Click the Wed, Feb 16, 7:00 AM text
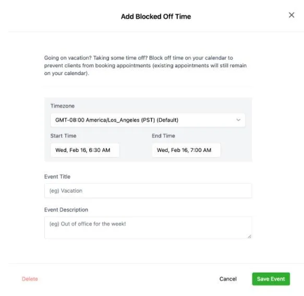This screenshot has height=296, width=304. [184, 150]
